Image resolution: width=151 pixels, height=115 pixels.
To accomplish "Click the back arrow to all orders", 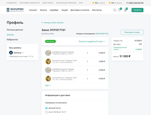I will (42, 22).
